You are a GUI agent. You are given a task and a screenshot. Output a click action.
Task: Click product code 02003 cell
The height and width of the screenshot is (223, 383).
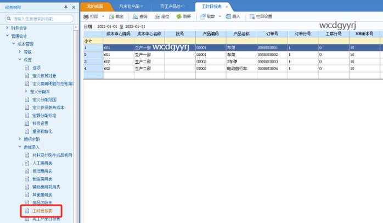(211, 62)
